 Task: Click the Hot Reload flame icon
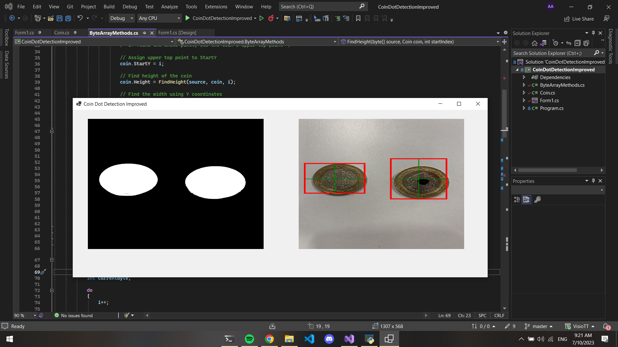271,18
